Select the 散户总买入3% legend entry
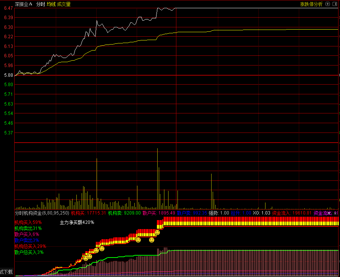Screen dimensions: 340x277 pyautogui.click(x=29, y=252)
